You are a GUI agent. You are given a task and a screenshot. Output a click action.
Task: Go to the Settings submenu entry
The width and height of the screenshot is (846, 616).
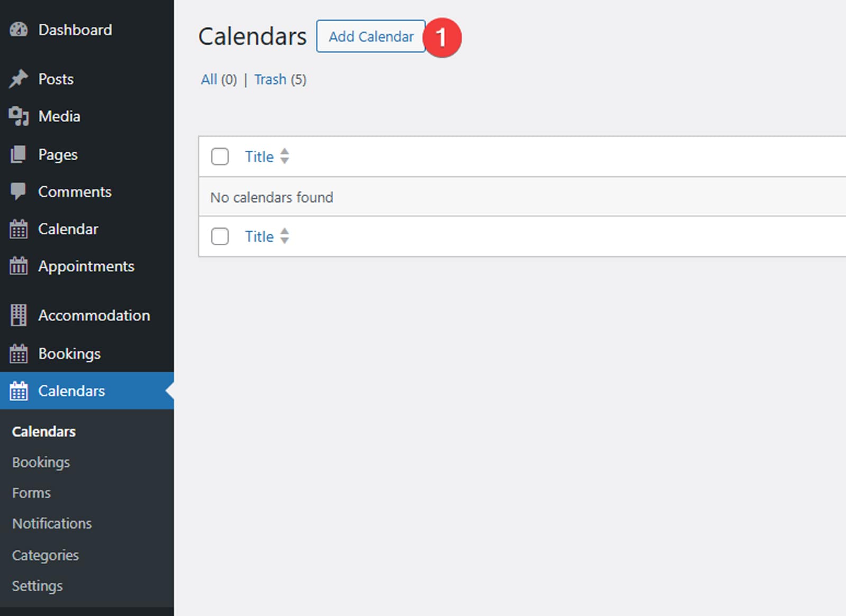(37, 586)
